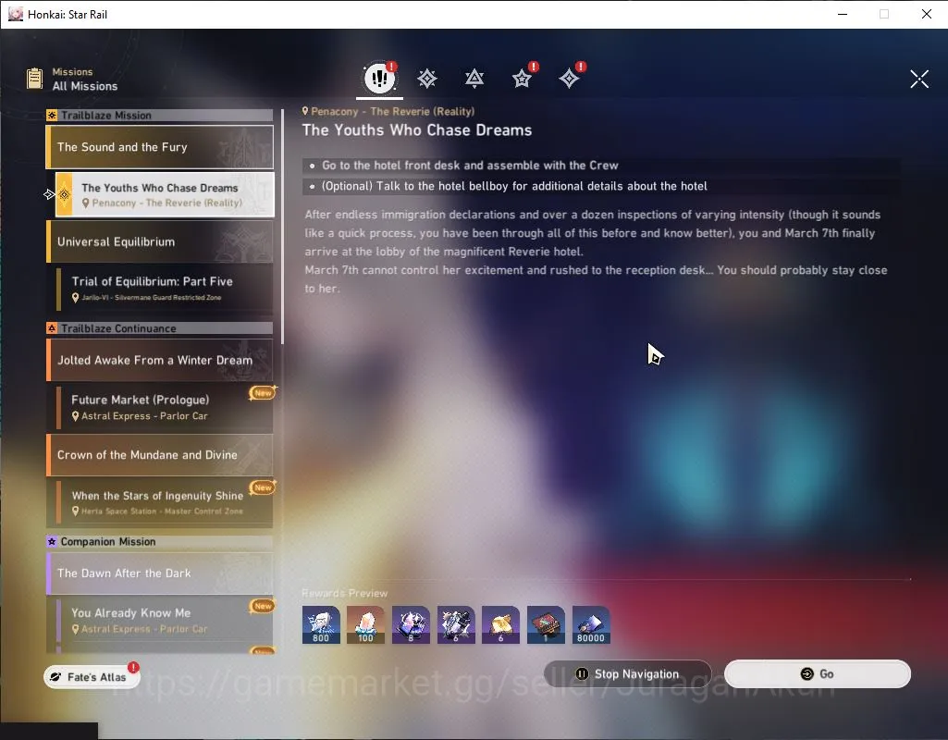This screenshot has width=948, height=740.
Task: Click the Companion Mission category icon
Action: point(52,542)
